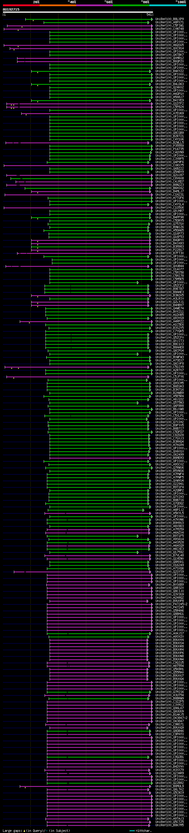
Task: Click hit label UniRef100_B1AKJ5
Action: (170, 715)
